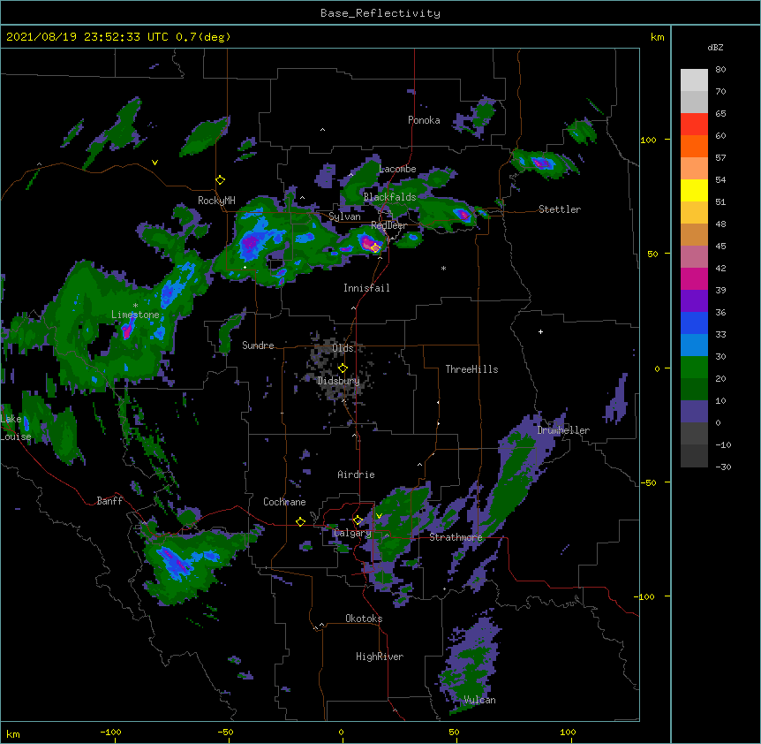
Task: Select the RockyMH label
Action: click(216, 201)
